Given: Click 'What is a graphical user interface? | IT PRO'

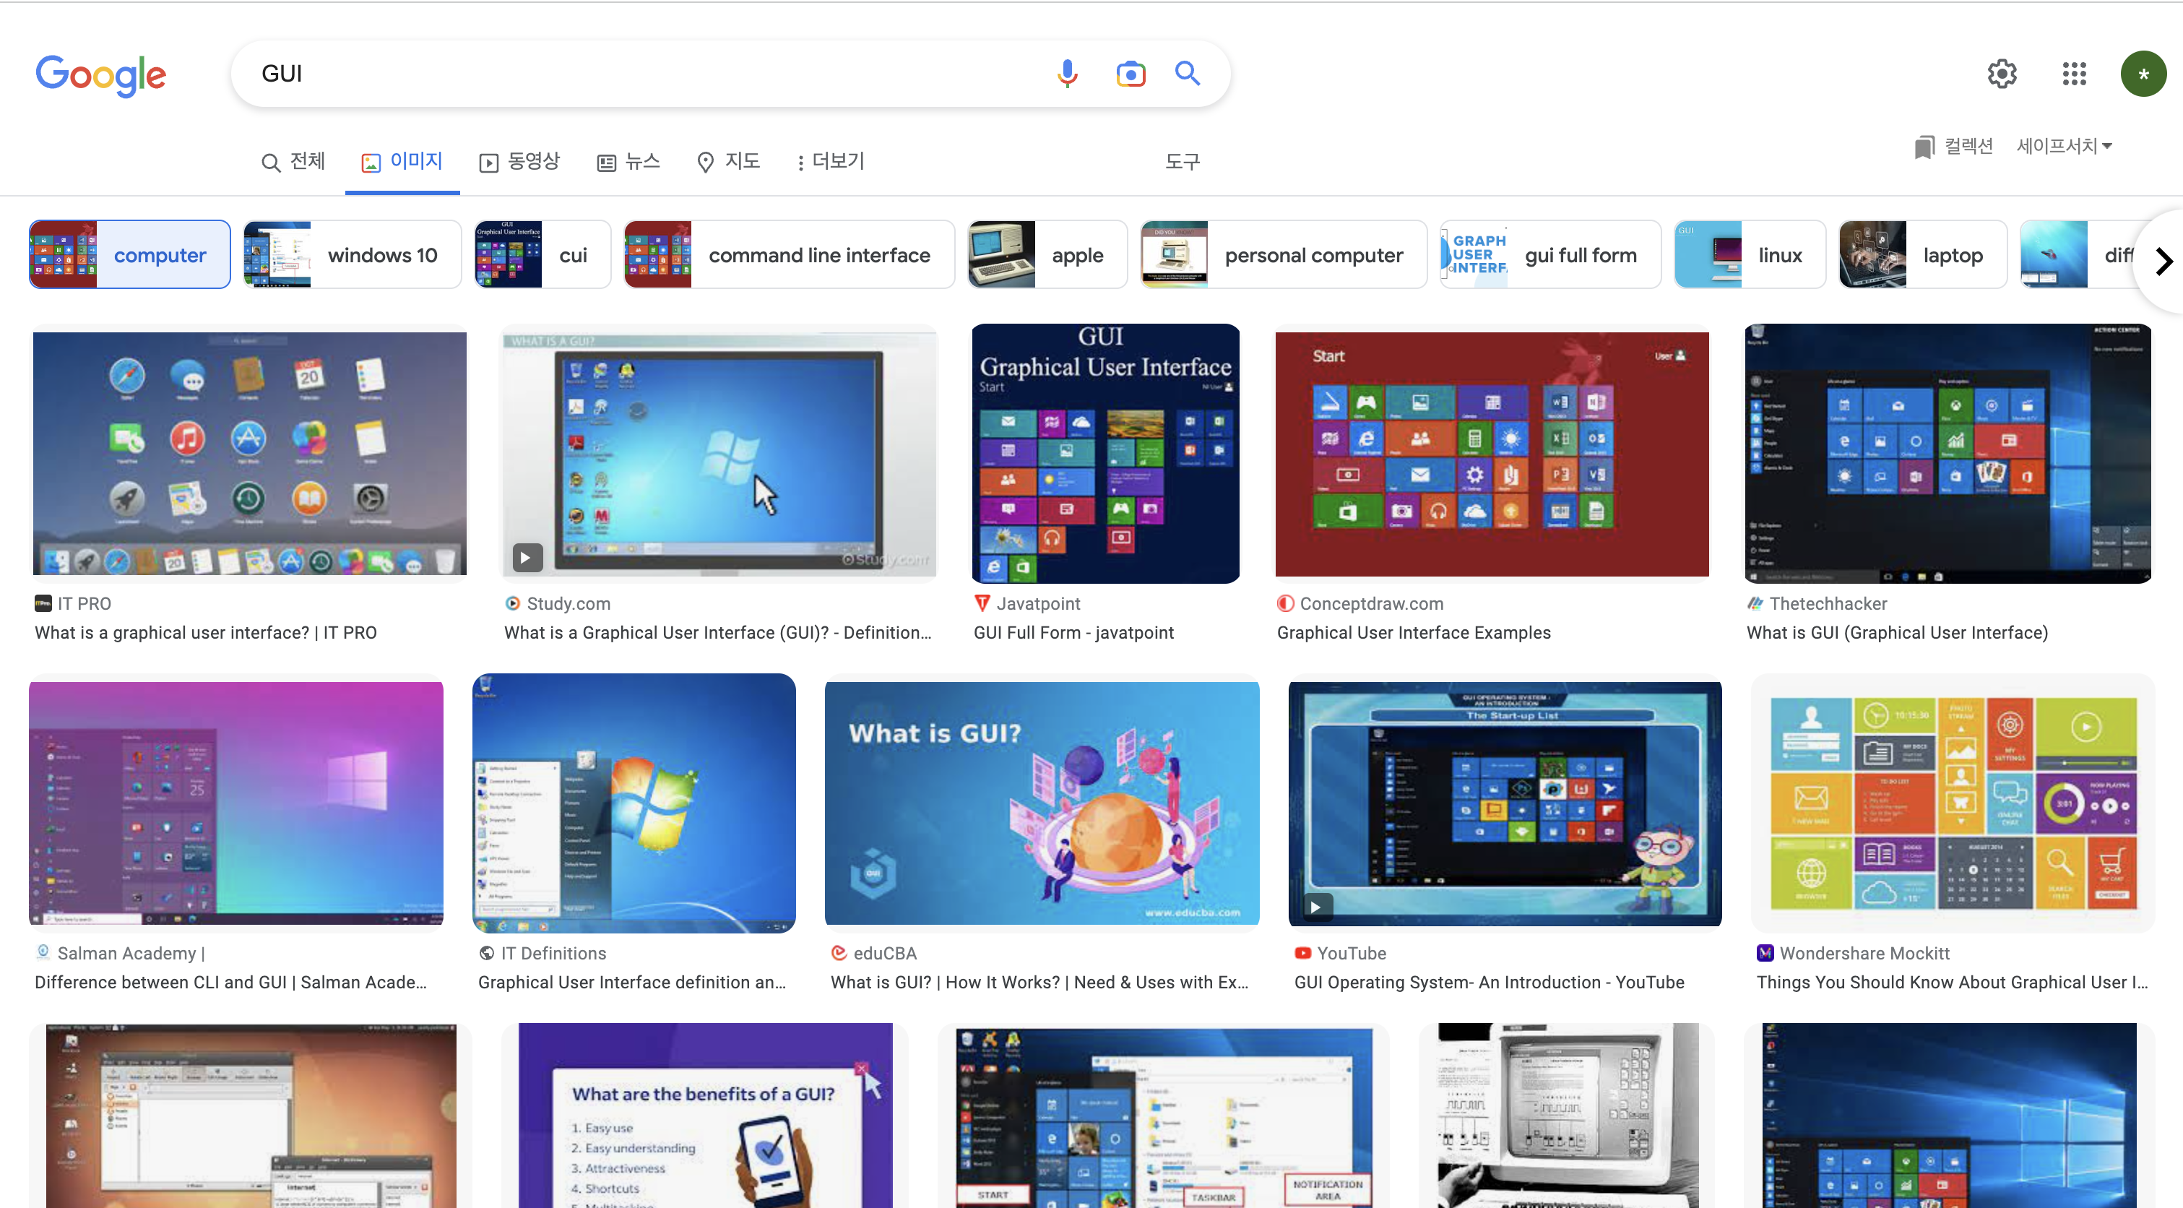Looking at the screenshot, I should [x=206, y=632].
